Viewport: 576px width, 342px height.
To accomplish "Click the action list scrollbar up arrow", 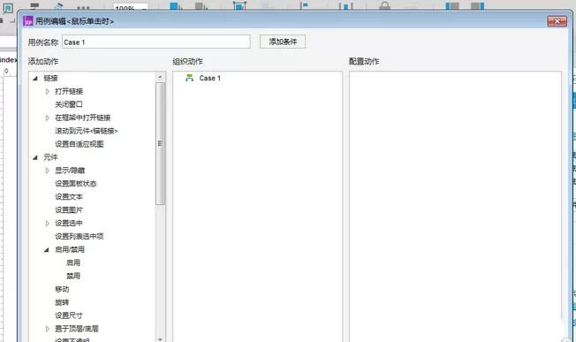I will (x=160, y=77).
